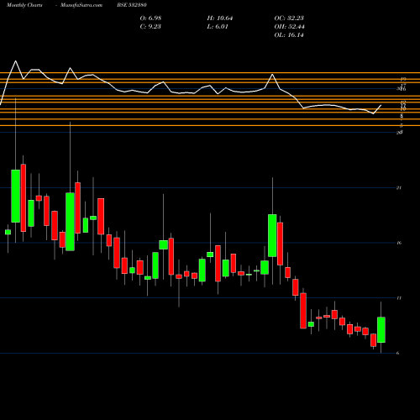This screenshot has height=420, width=420.
Task: Click the white indicator line's highest peak
Action: (x=15, y=60)
